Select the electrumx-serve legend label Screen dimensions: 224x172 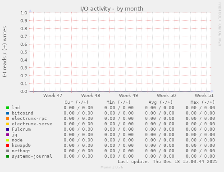(32, 123)
